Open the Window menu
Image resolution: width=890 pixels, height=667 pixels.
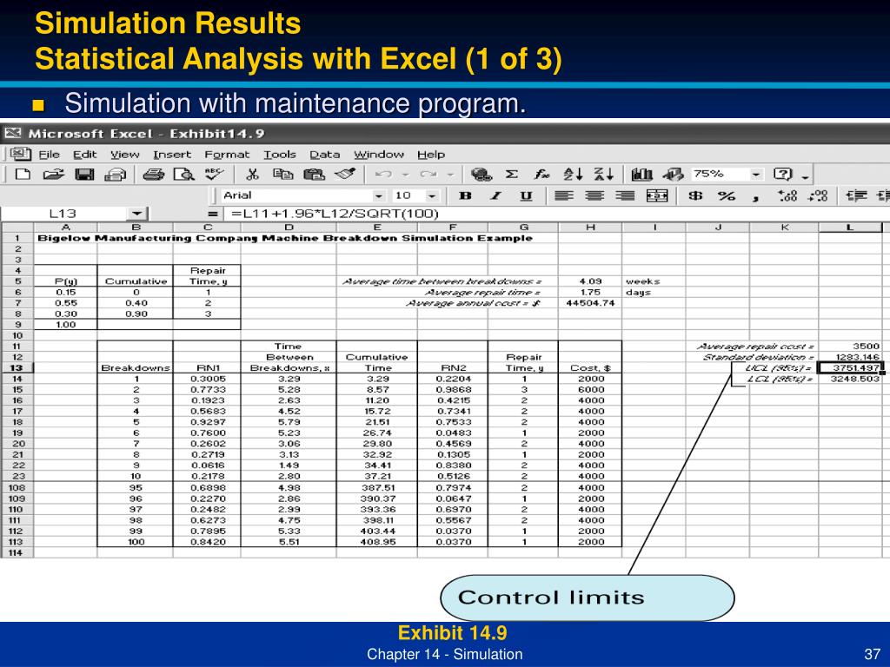(379, 155)
